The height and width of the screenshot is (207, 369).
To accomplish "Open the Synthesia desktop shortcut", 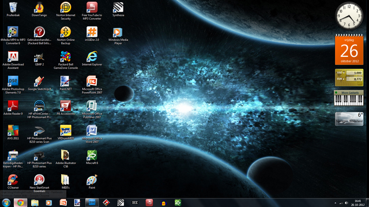I will tap(118, 9).
